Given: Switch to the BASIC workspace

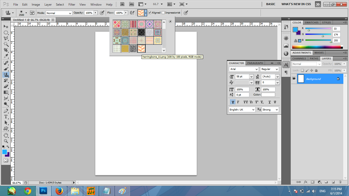Looking at the screenshot, I should [x=271, y=4].
